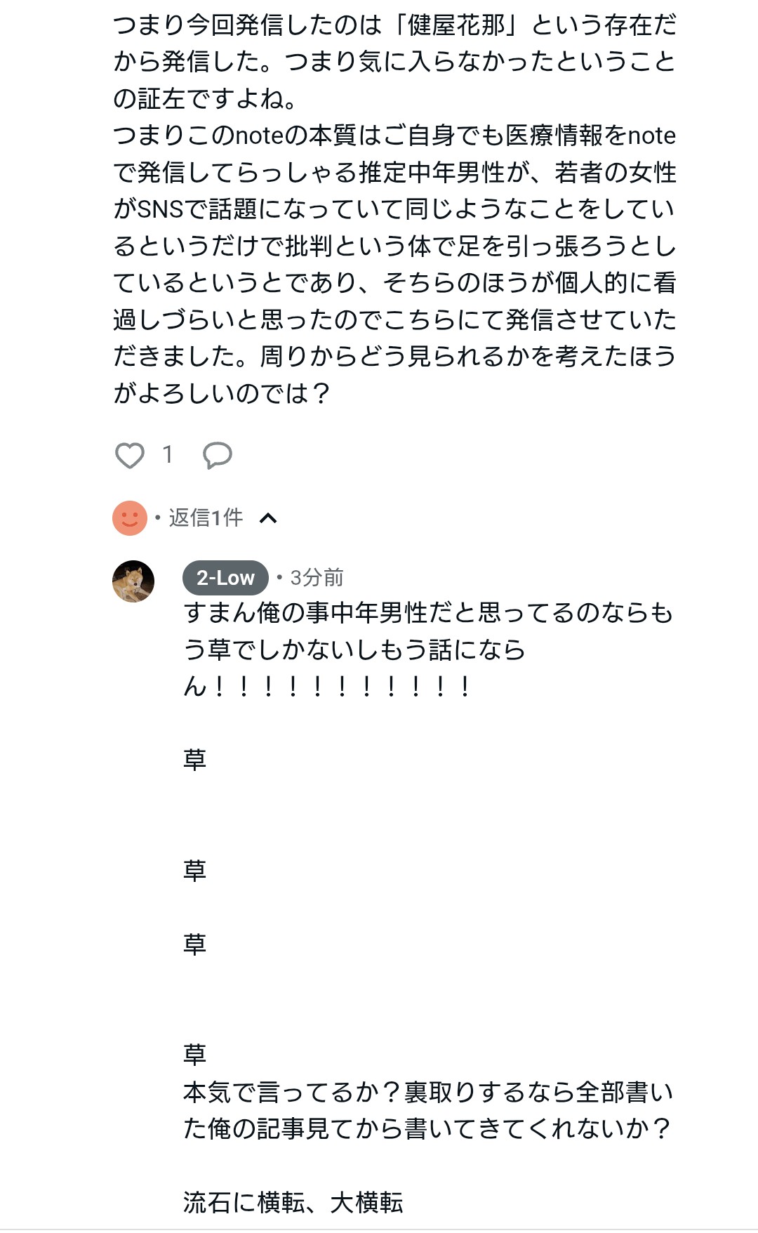Click the first standalone "草" line

tap(194, 760)
